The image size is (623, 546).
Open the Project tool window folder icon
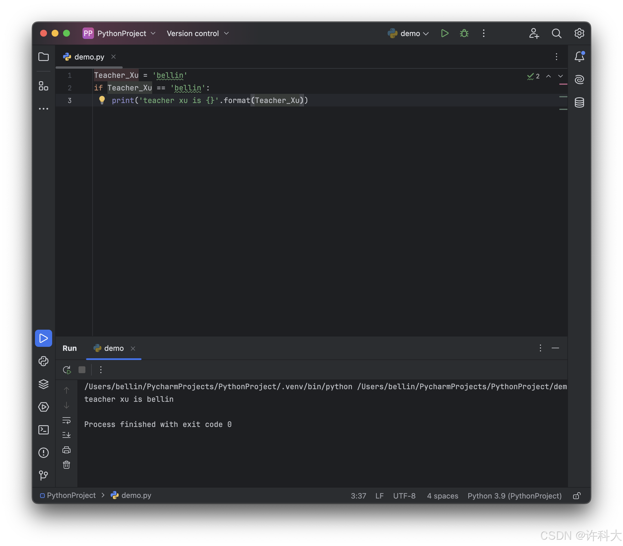[x=44, y=57]
